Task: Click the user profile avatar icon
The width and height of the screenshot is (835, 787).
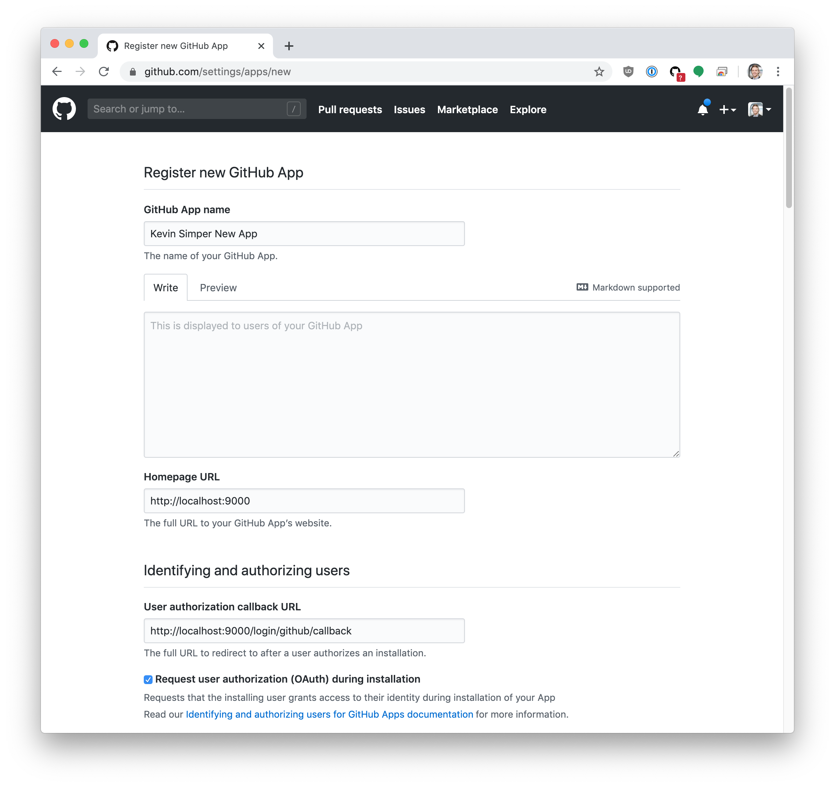Action: (x=755, y=110)
